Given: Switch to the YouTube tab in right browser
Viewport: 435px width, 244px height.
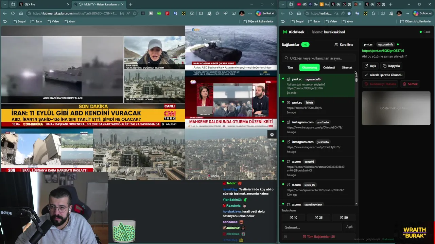Looking at the screenshot, I should 301,4.
